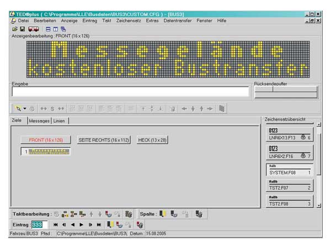Open the Bearbeiten menu

pos(45,20)
